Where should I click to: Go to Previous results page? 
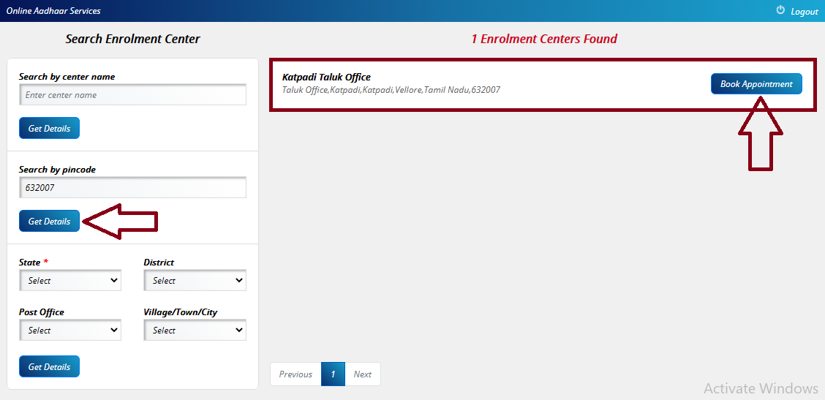[x=295, y=374]
